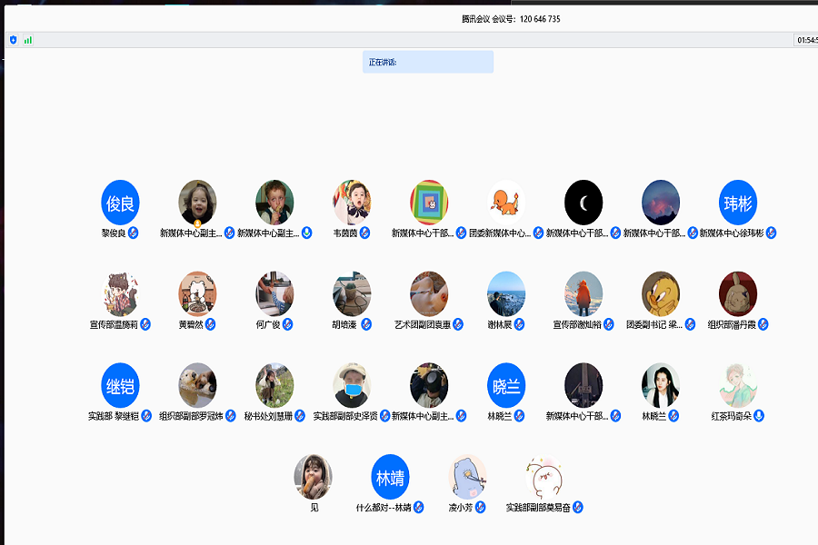Viewport: 818px width, 545px height.
Task: Click the participant name 宣传部温旖莉
Action: 114,324
